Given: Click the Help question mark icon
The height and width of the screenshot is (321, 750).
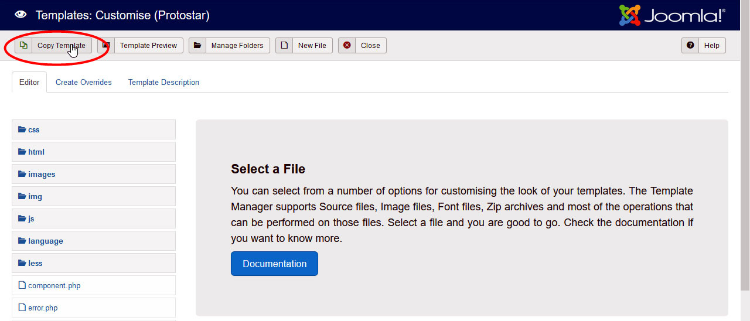Looking at the screenshot, I should [x=690, y=45].
